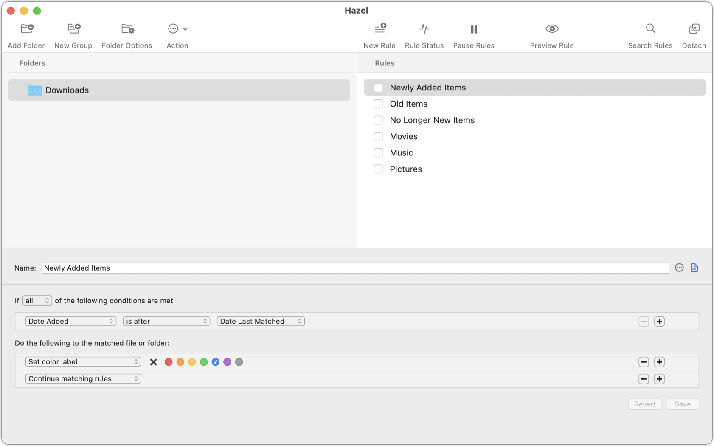Pick the green color label

click(x=204, y=362)
